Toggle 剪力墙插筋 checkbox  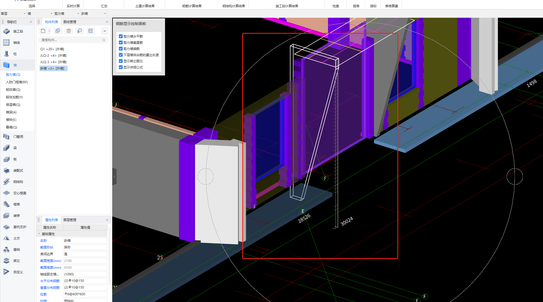pos(121,49)
